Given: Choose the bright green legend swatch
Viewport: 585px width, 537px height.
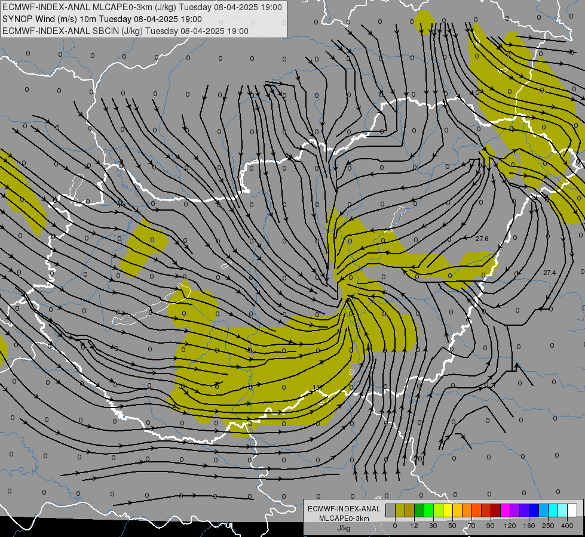Looking at the screenshot, I should click(428, 510).
